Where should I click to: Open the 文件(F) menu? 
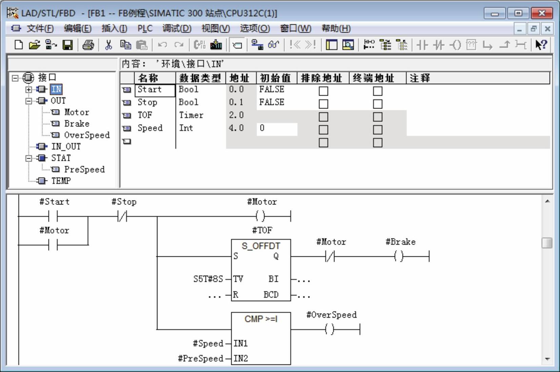pyautogui.click(x=40, y=28)
